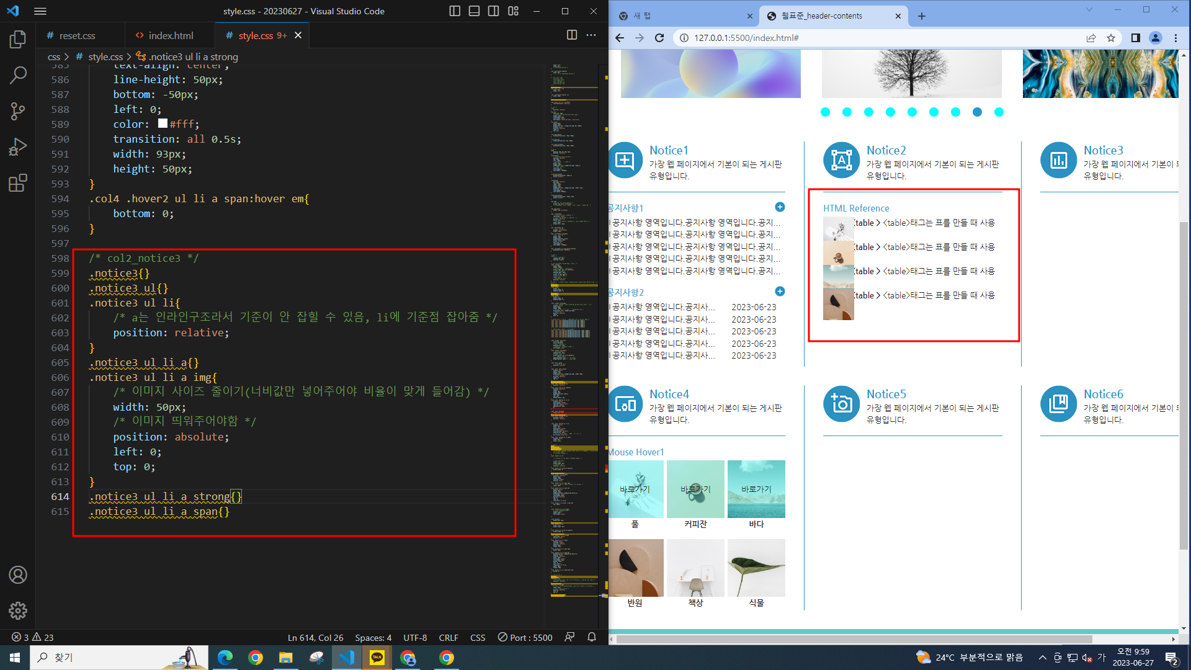The height and width of the screenshot is (670, 1191).
Task: Open the editor More Actions ellipsis menu
Action: tap(591, 35)
